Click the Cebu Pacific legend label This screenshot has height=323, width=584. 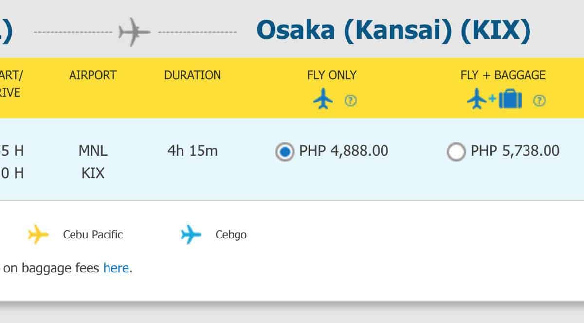pyautogui.click(x=93, y=235)
